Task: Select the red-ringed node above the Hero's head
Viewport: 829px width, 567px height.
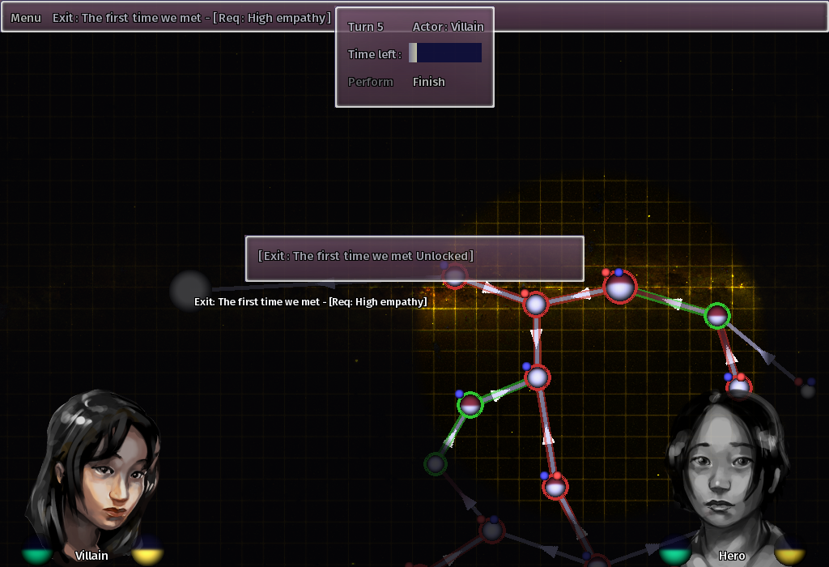Action: (738, 387)
